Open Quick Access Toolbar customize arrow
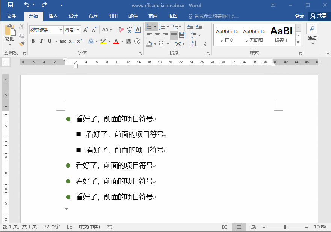The image size is (331, 232). point(62,5)
